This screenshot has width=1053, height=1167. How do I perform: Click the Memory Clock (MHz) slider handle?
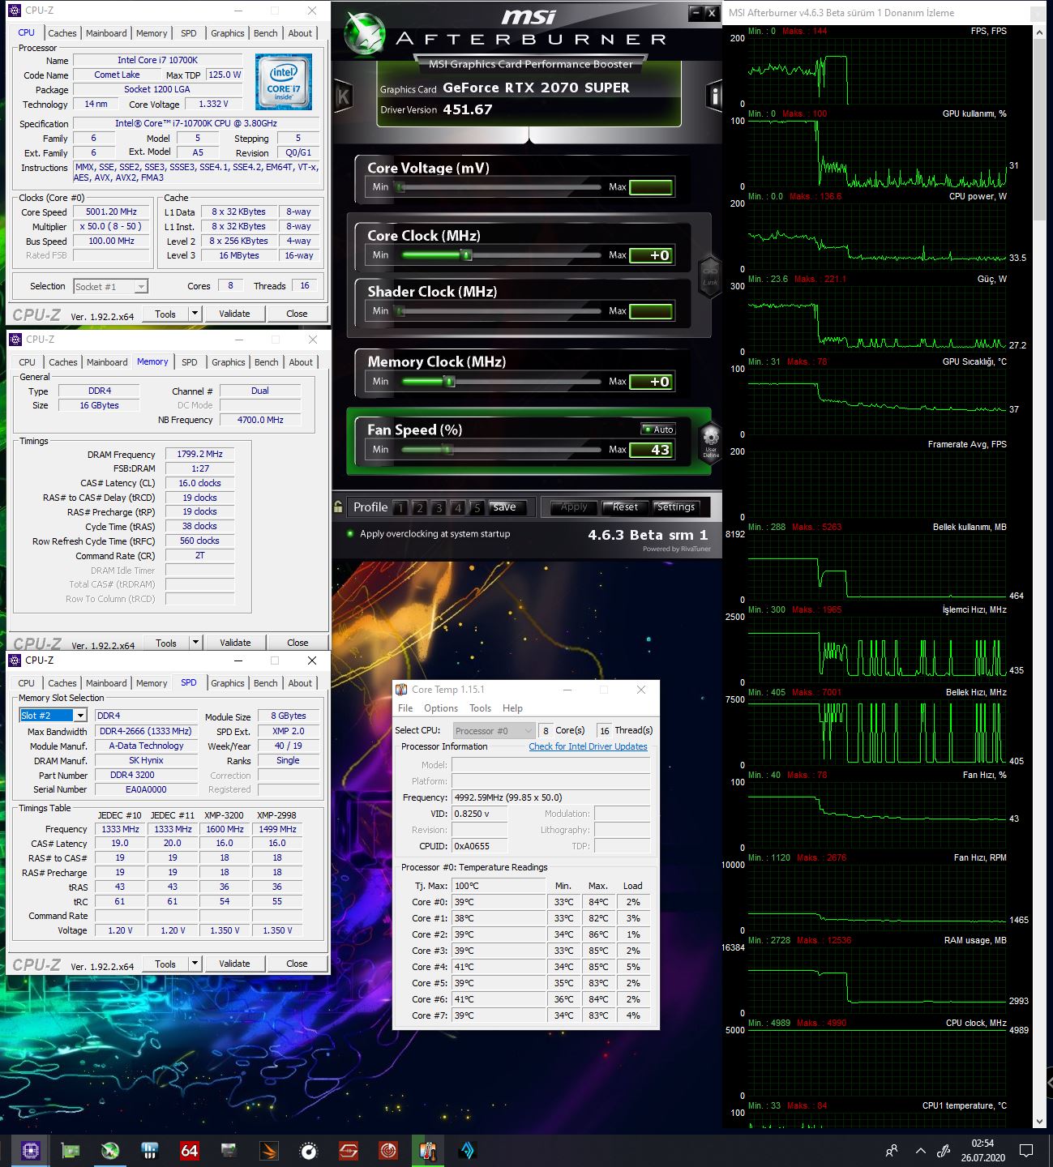tap(447, 381)
